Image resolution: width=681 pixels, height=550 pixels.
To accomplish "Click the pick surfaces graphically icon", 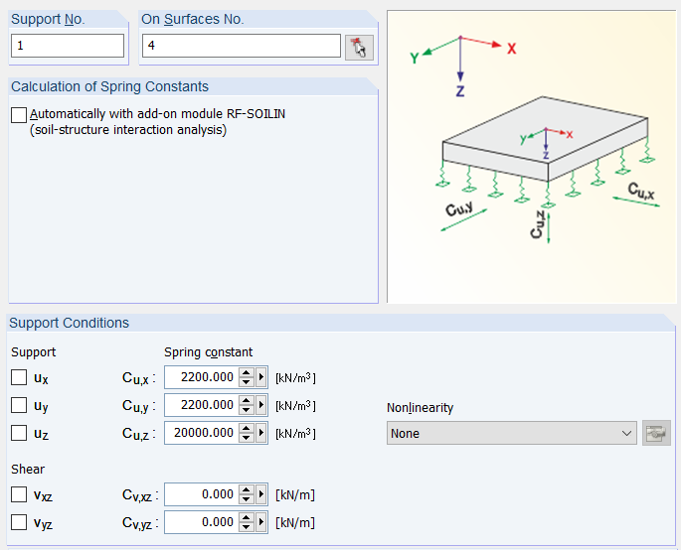I will (x=359, y=47).
